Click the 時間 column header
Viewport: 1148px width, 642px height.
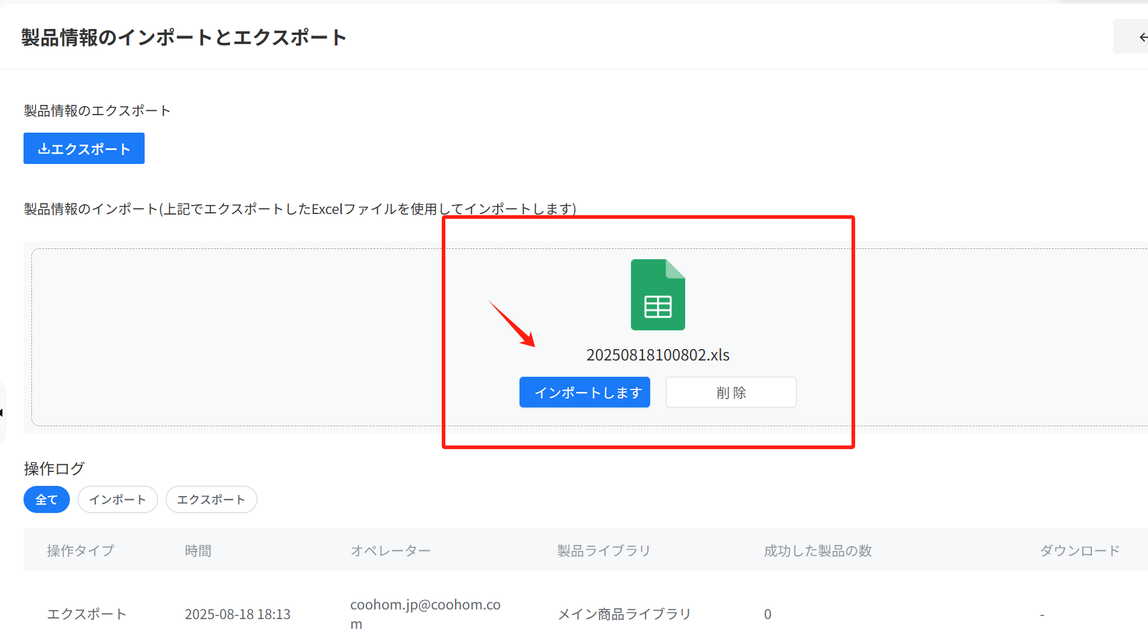pyautogui.click(x=198, y=550)
